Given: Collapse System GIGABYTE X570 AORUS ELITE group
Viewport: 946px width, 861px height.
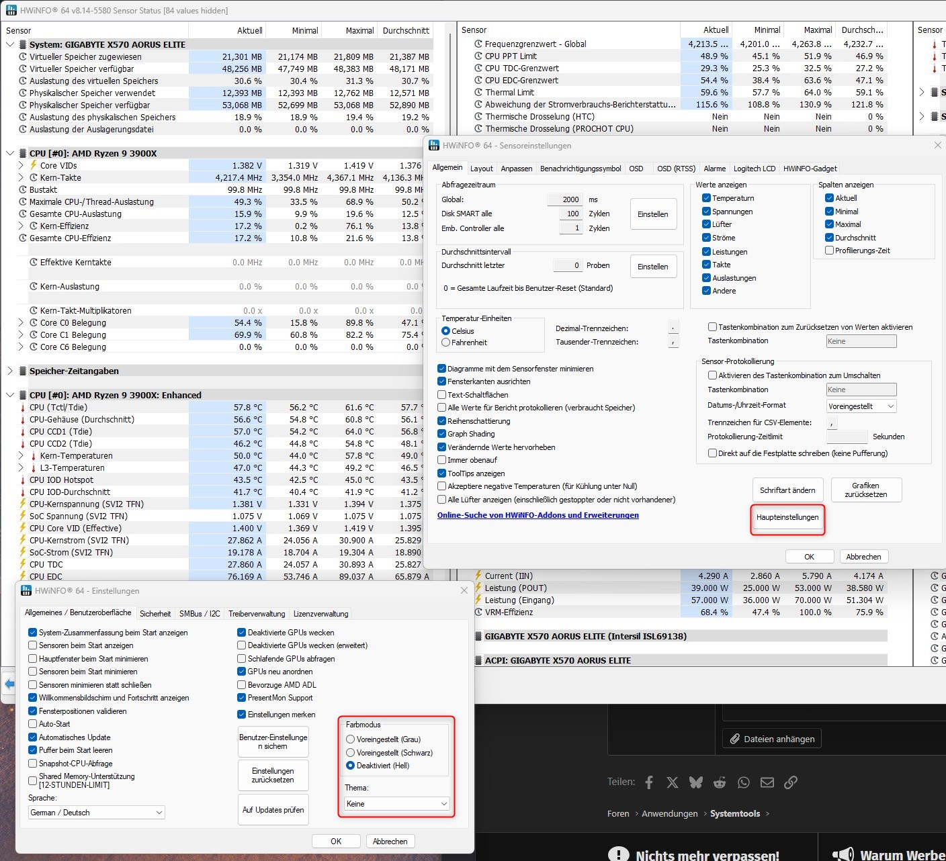Looking at the screenshot, I should tap(10, 44).
